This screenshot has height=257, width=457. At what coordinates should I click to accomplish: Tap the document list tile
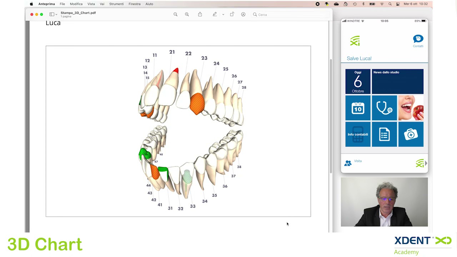pyautogui.click(x=384, y=134)
